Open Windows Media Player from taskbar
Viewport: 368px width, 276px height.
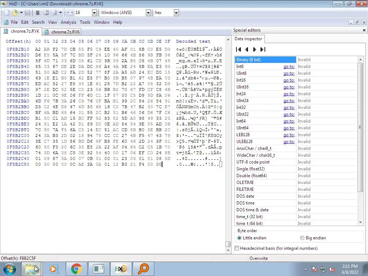[54, 269]
